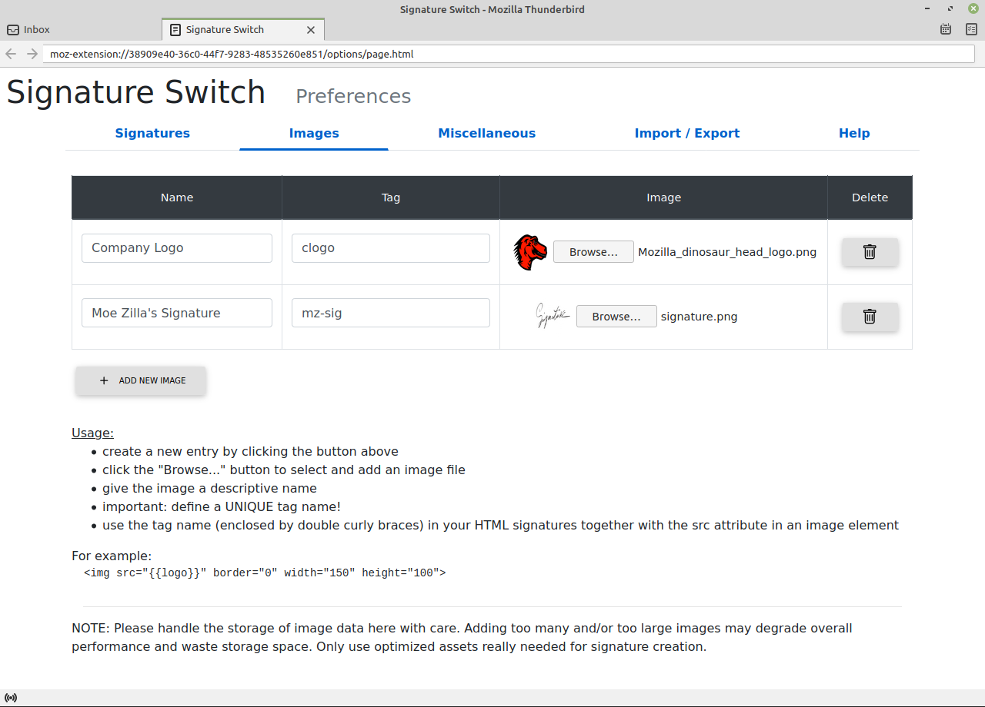This screenshot has width=985, height=707.
Task: Click the online status icon in status bar
Action: point(11,698)
